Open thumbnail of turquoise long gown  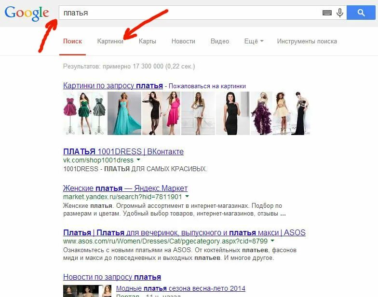click(124, 113)
